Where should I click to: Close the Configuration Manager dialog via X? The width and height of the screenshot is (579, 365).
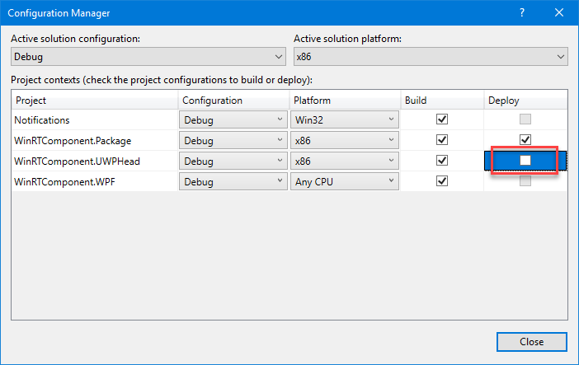pos(559,13)
